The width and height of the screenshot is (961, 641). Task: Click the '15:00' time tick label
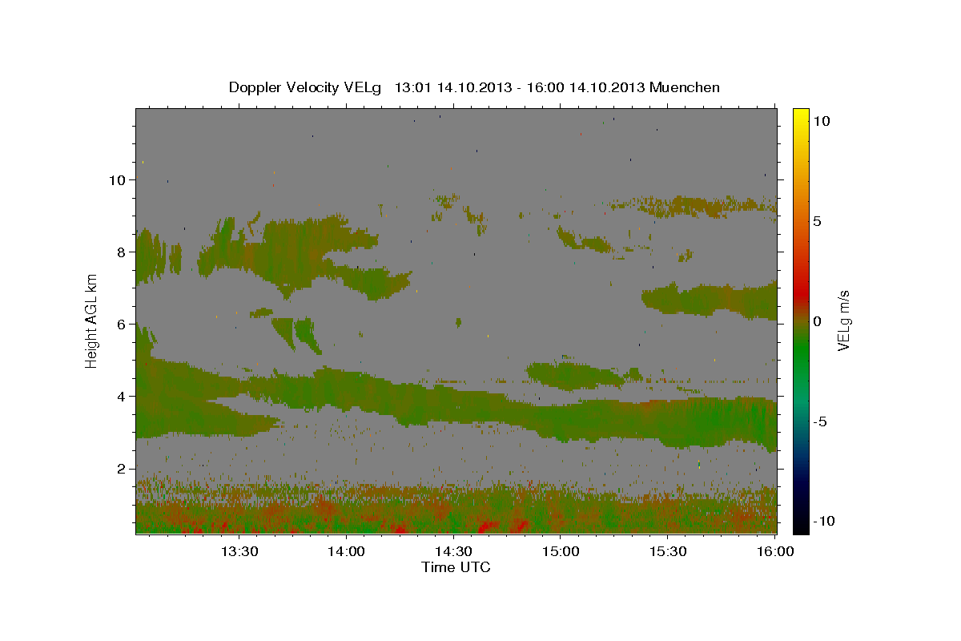point(561,552)
